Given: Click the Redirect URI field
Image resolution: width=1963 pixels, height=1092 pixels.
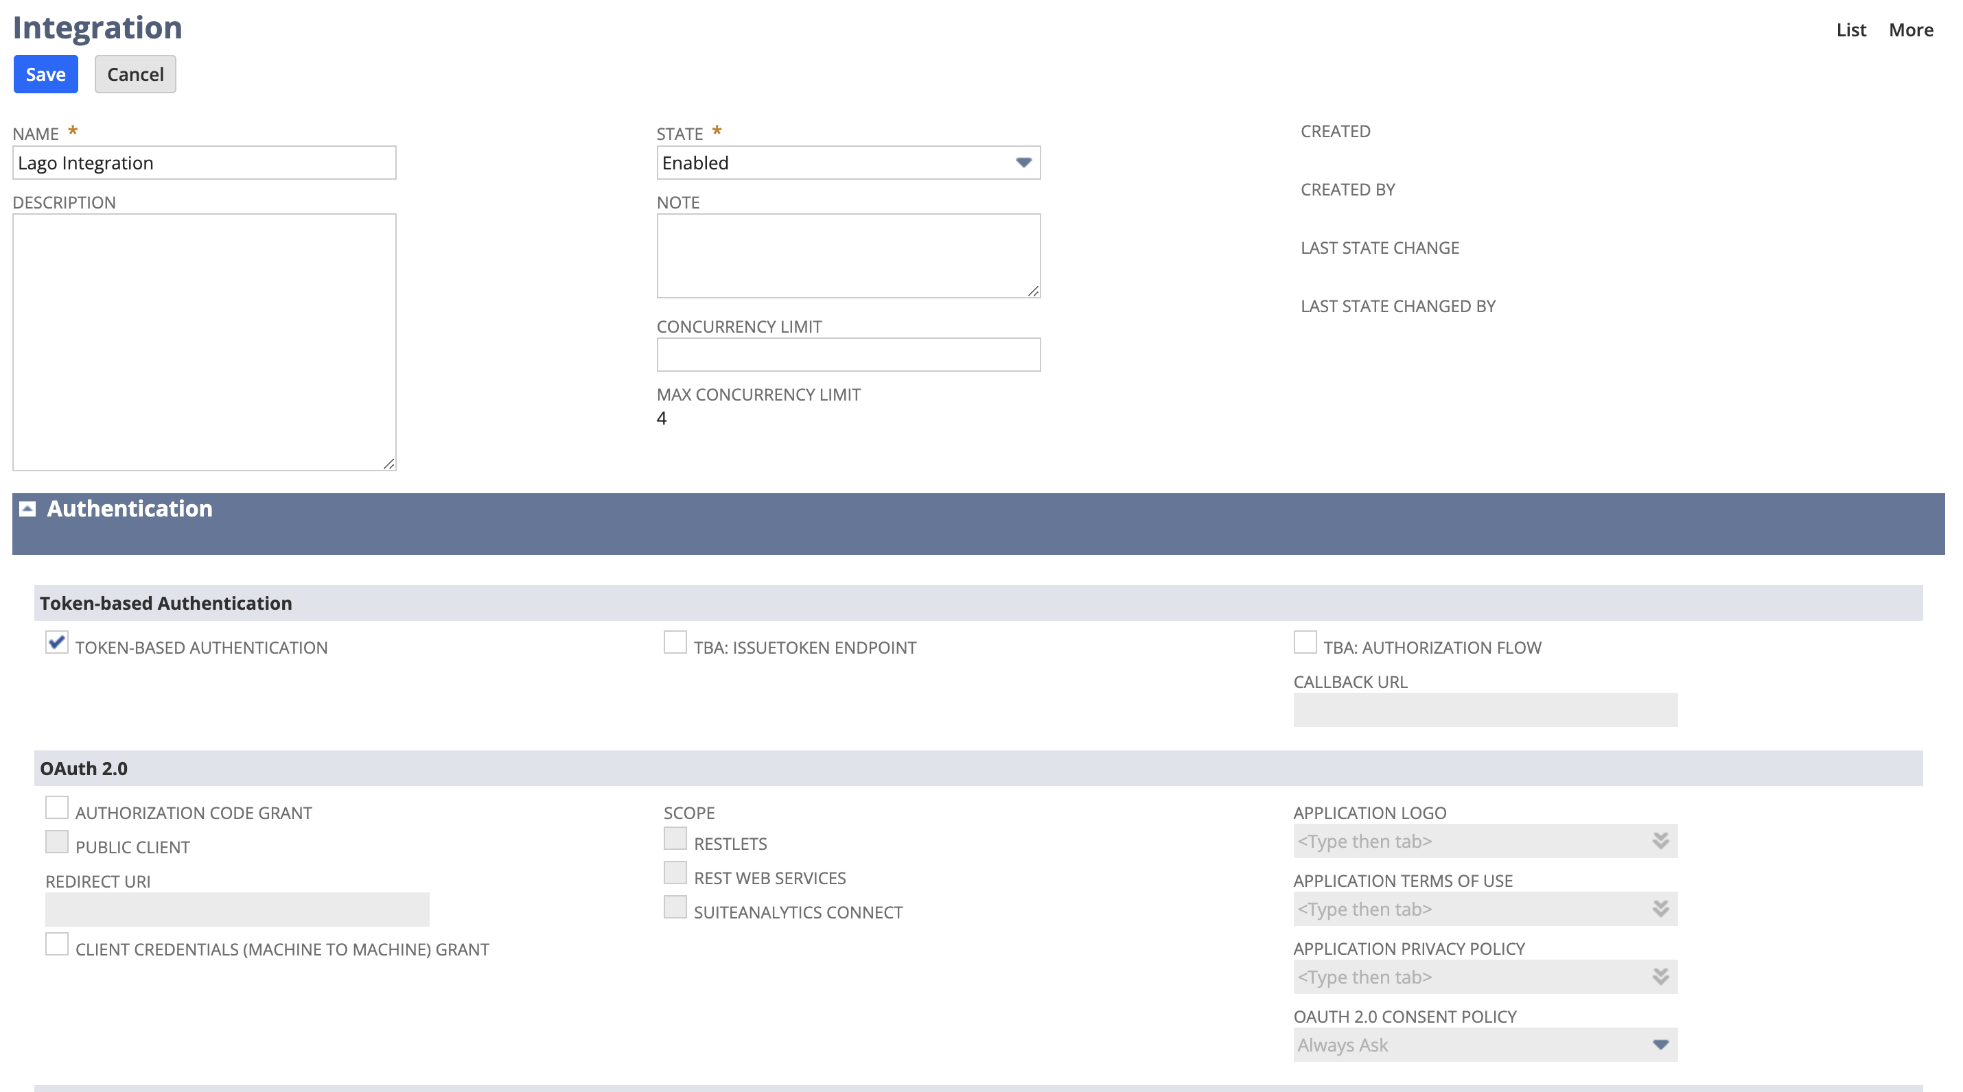Looking at the screenshot, I should pos(237,910).
